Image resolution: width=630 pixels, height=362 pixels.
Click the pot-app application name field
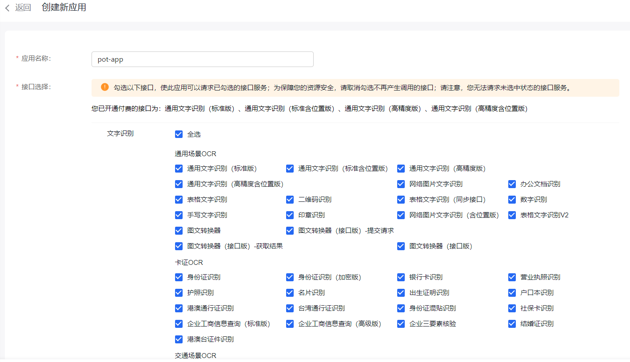pos(202,59)
